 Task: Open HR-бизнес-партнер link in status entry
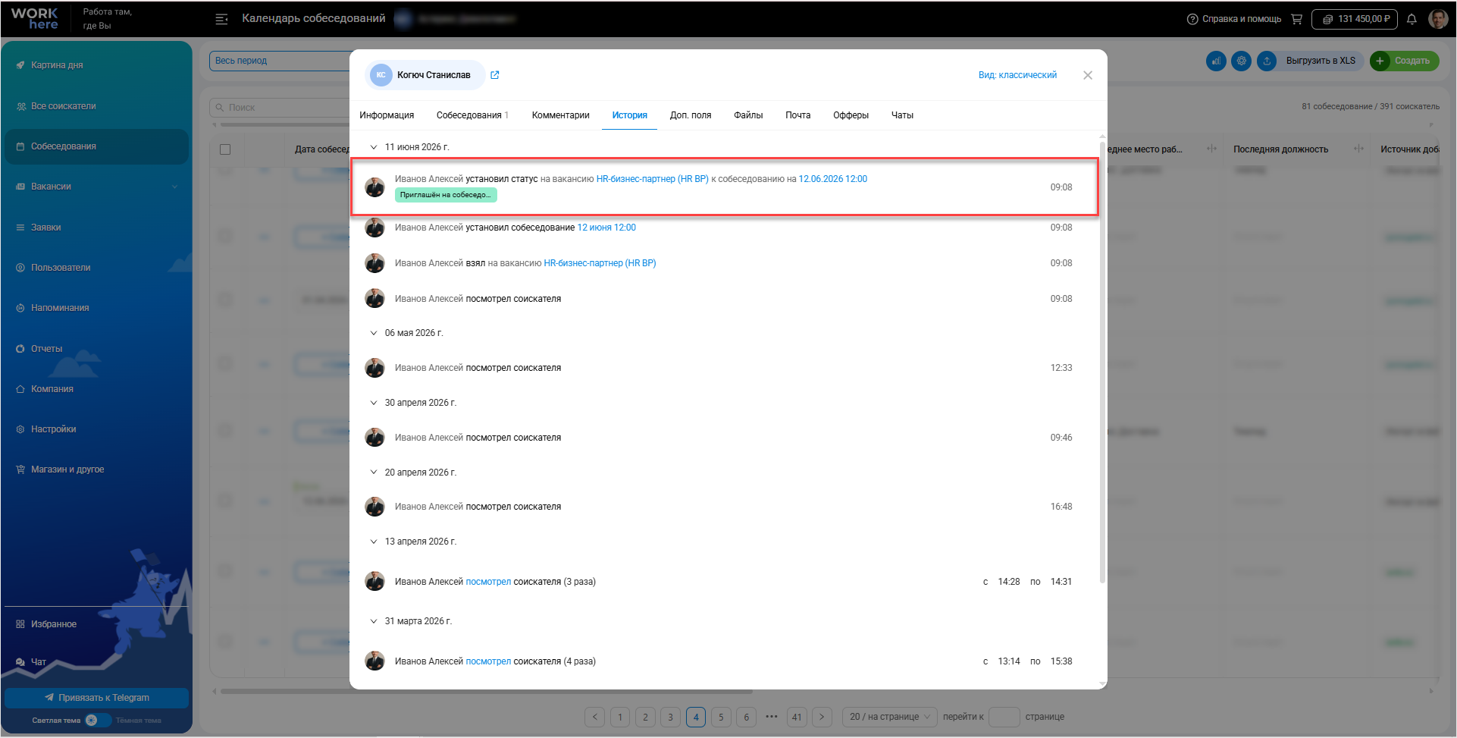coord(652,179)
